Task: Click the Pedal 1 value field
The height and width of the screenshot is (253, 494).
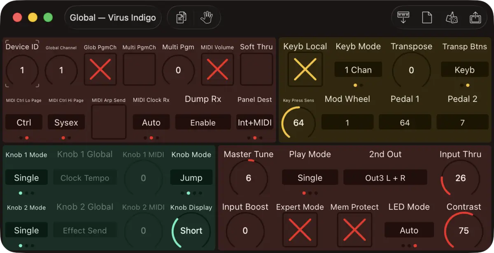Action: click(405, 122)
